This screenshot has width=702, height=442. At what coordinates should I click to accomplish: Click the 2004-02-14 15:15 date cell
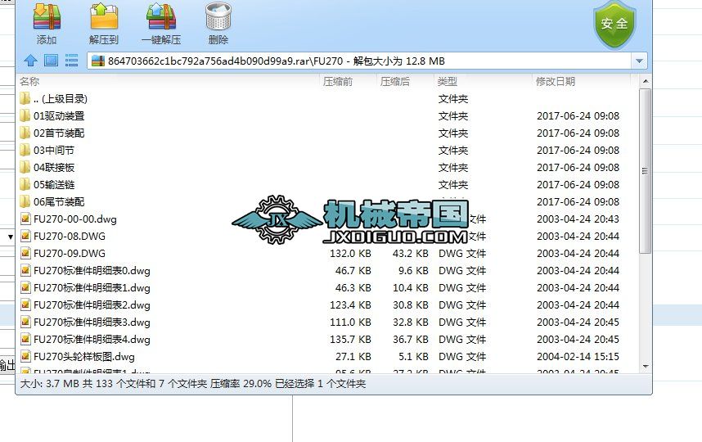pos(578,357)
